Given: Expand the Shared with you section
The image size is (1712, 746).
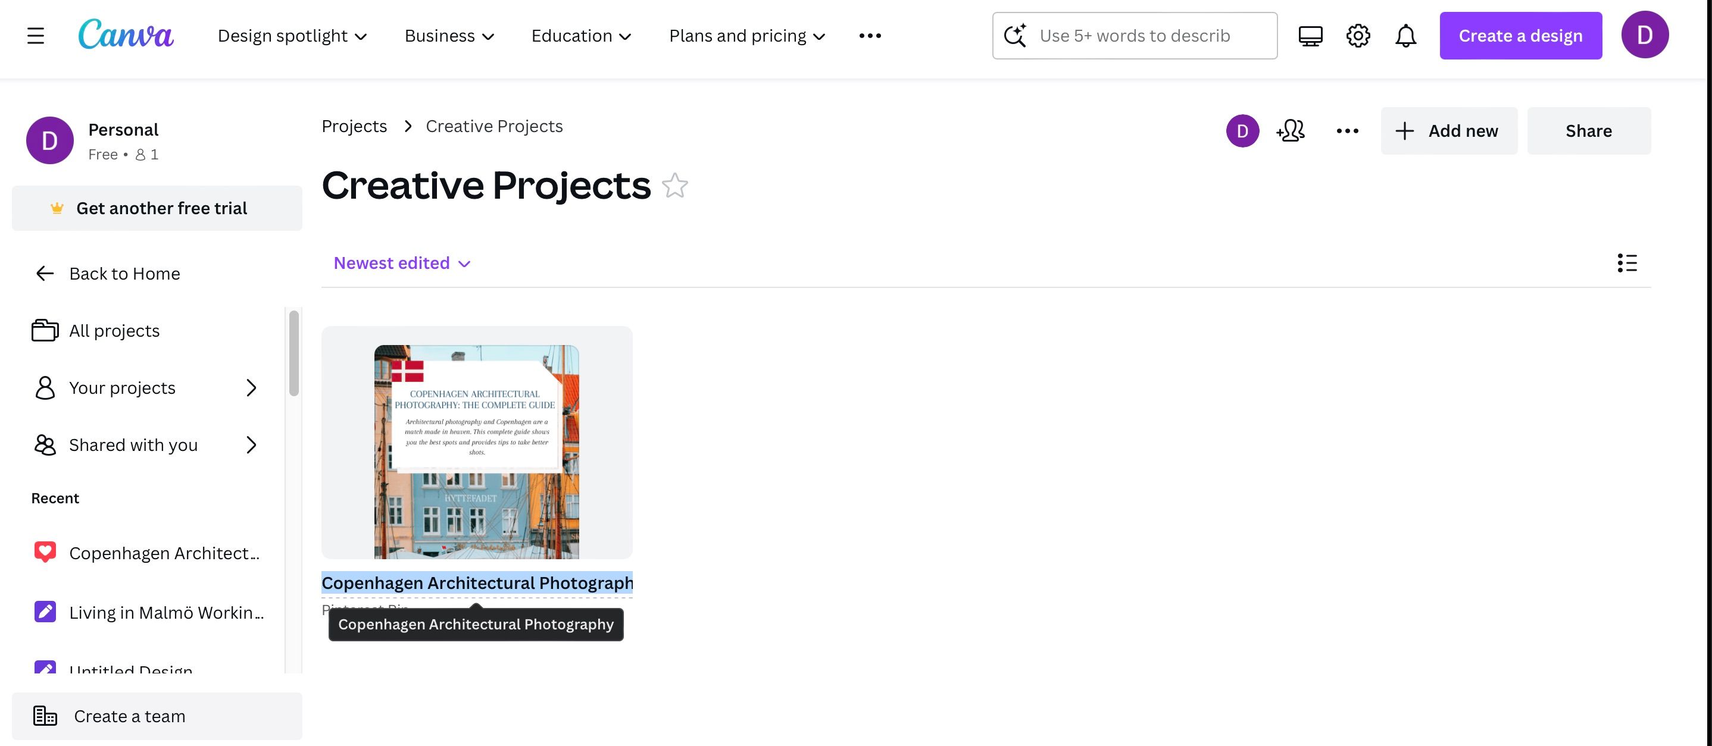Looking at the screenshot, I should click(251, 445).
